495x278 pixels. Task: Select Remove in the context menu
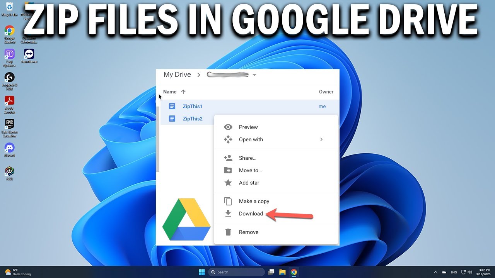pyautogui.click(x=276, y=232)
